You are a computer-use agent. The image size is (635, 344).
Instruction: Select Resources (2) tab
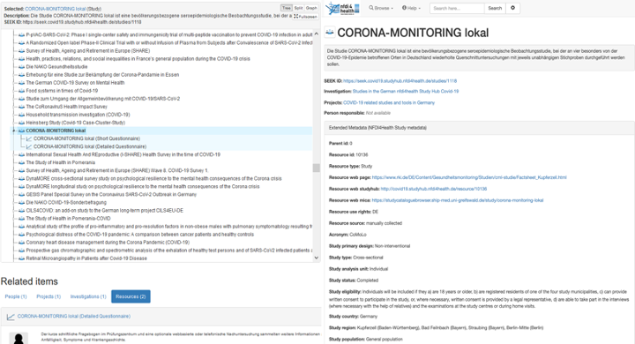point(131,296)
